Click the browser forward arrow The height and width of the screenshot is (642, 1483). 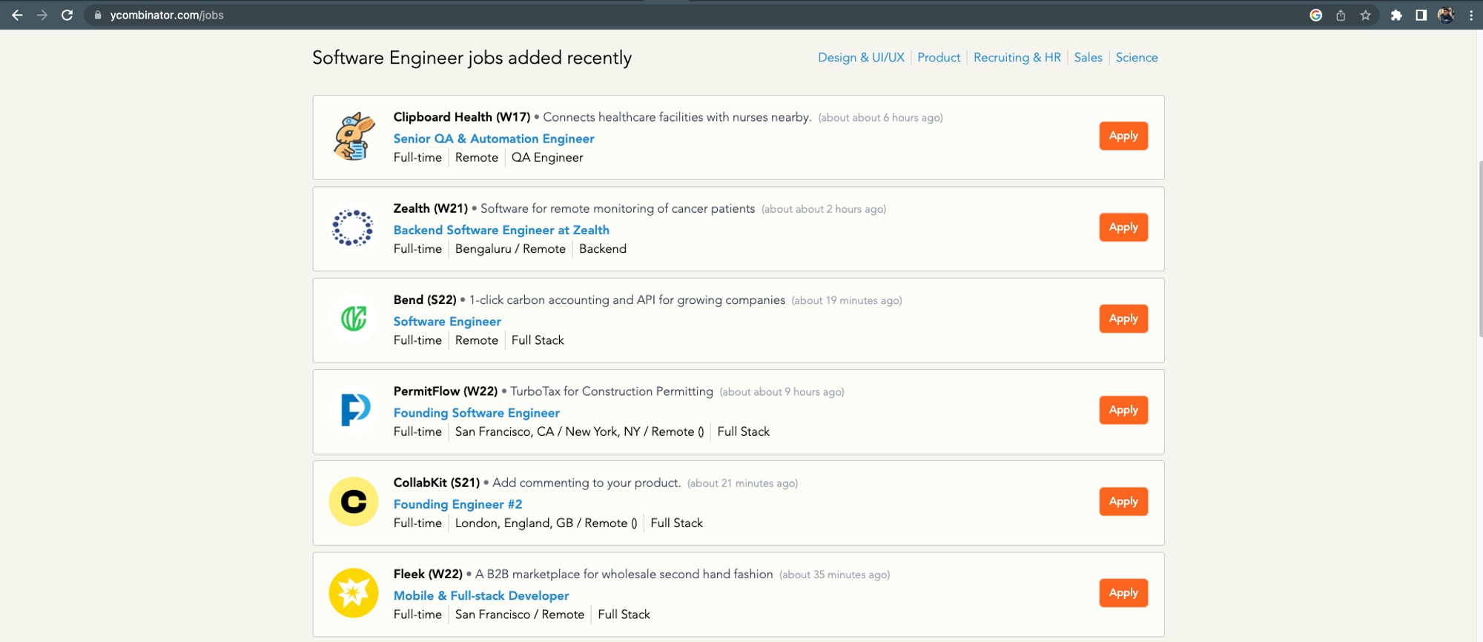(42, 15)
